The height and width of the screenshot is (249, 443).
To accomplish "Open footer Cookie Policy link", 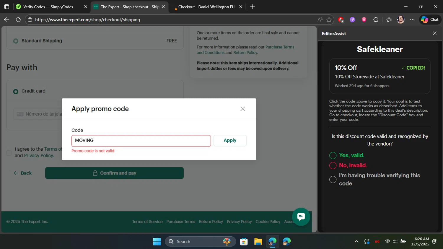I will (268, 222).
